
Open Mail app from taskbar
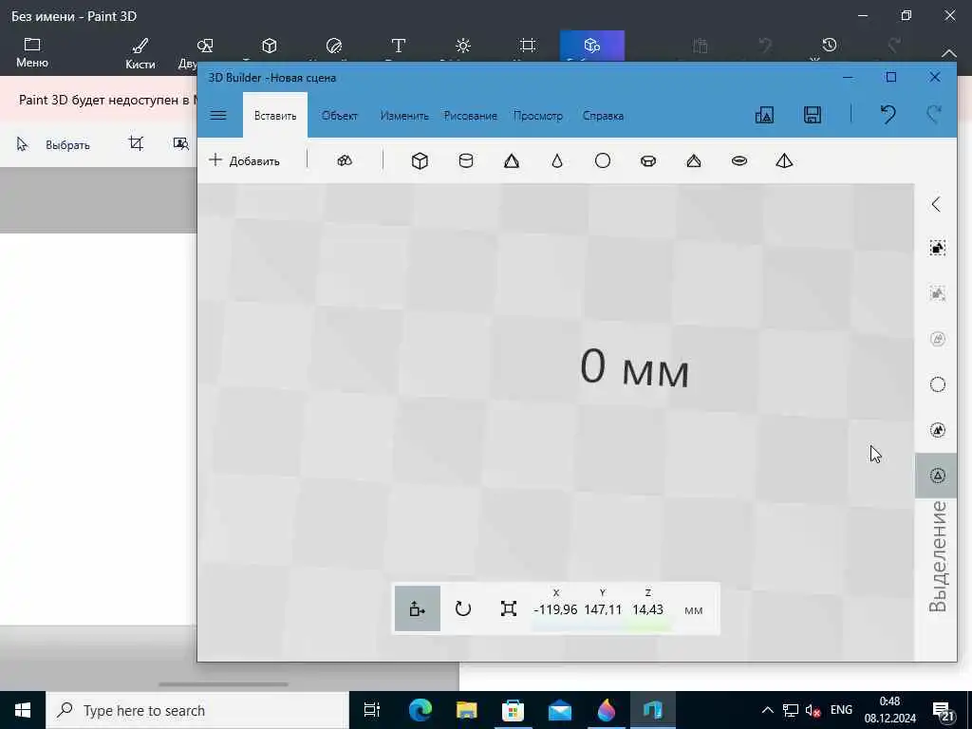560,710
